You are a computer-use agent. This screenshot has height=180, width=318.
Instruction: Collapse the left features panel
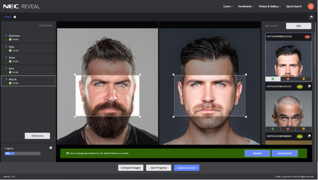pyautogui.click(x=45, y=25)
